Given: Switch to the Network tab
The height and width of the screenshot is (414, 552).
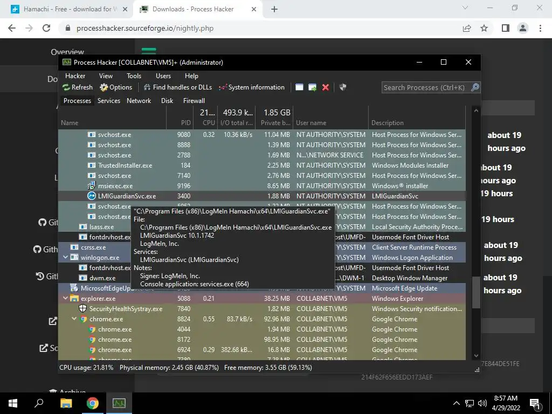Looking at the screenshot, I should [139, 101].
